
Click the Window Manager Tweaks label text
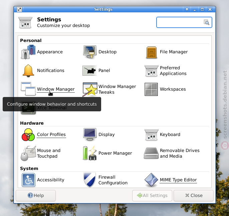[x=117, y=89]
